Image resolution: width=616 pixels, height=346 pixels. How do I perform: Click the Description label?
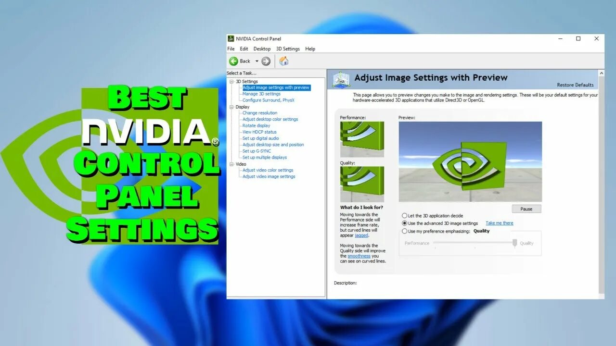coord(346,283)
